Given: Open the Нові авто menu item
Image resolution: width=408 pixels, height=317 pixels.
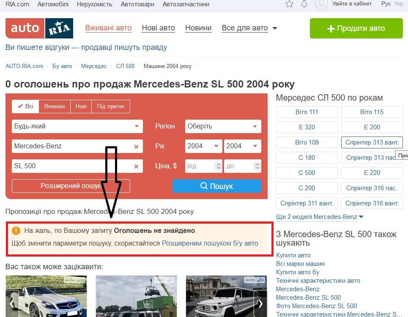Looking at the screenshot, I should (158, 28).
